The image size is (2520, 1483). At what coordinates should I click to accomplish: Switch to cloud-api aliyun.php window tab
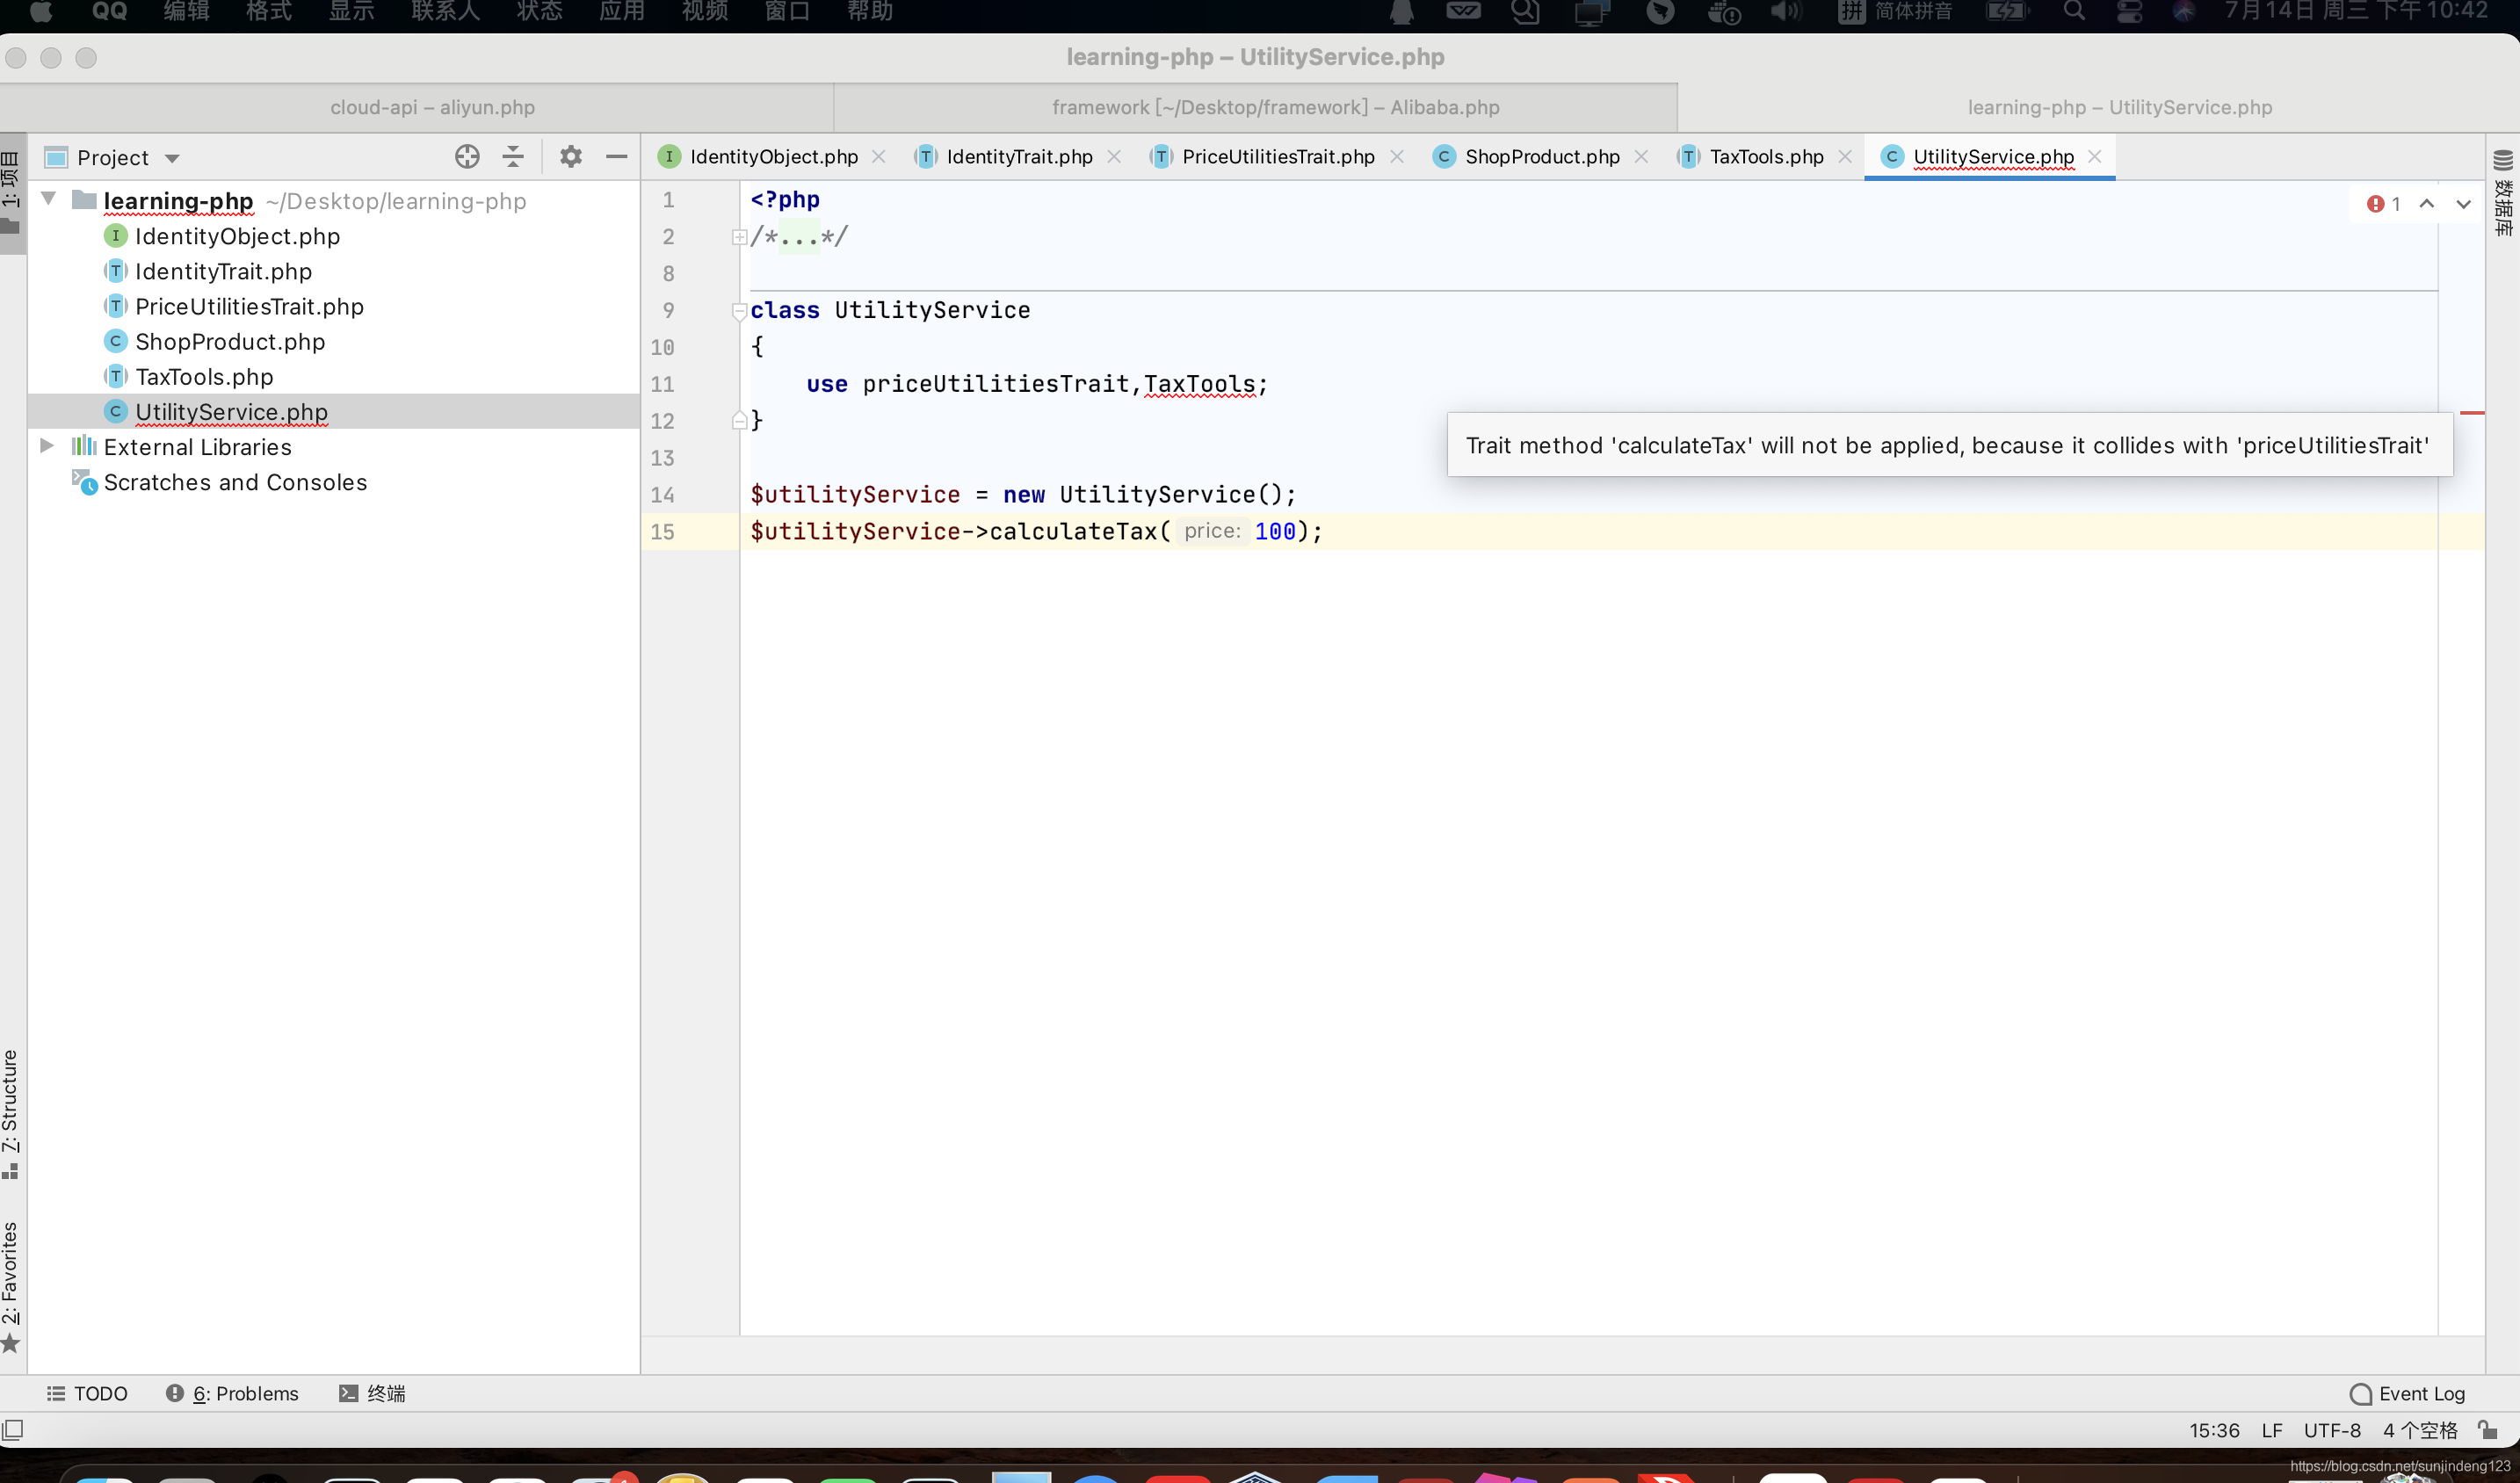tap(432, 107)
